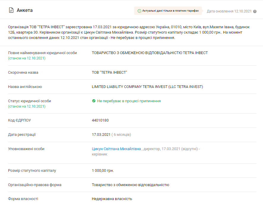Image resolution: width=263 pixels, height=206 pixels.
Task: Click the Анкета section heading
Action: 25,10
